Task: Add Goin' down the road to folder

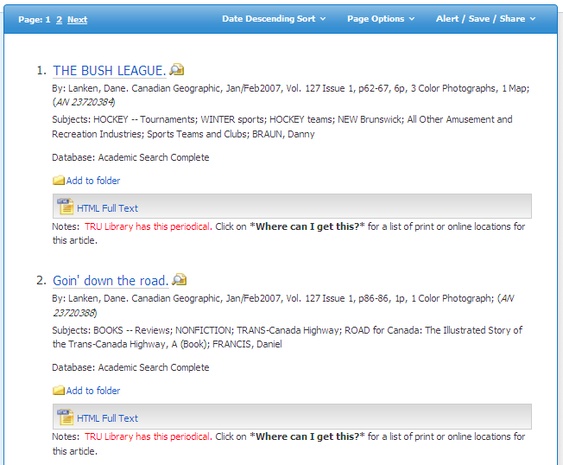Action: tap(93, 391)
